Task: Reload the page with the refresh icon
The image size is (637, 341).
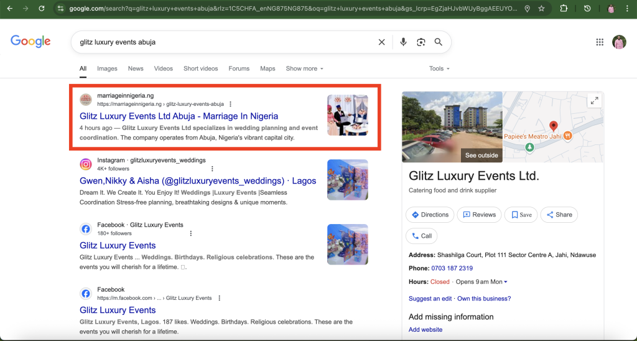Action: click(x=42, y=8)
